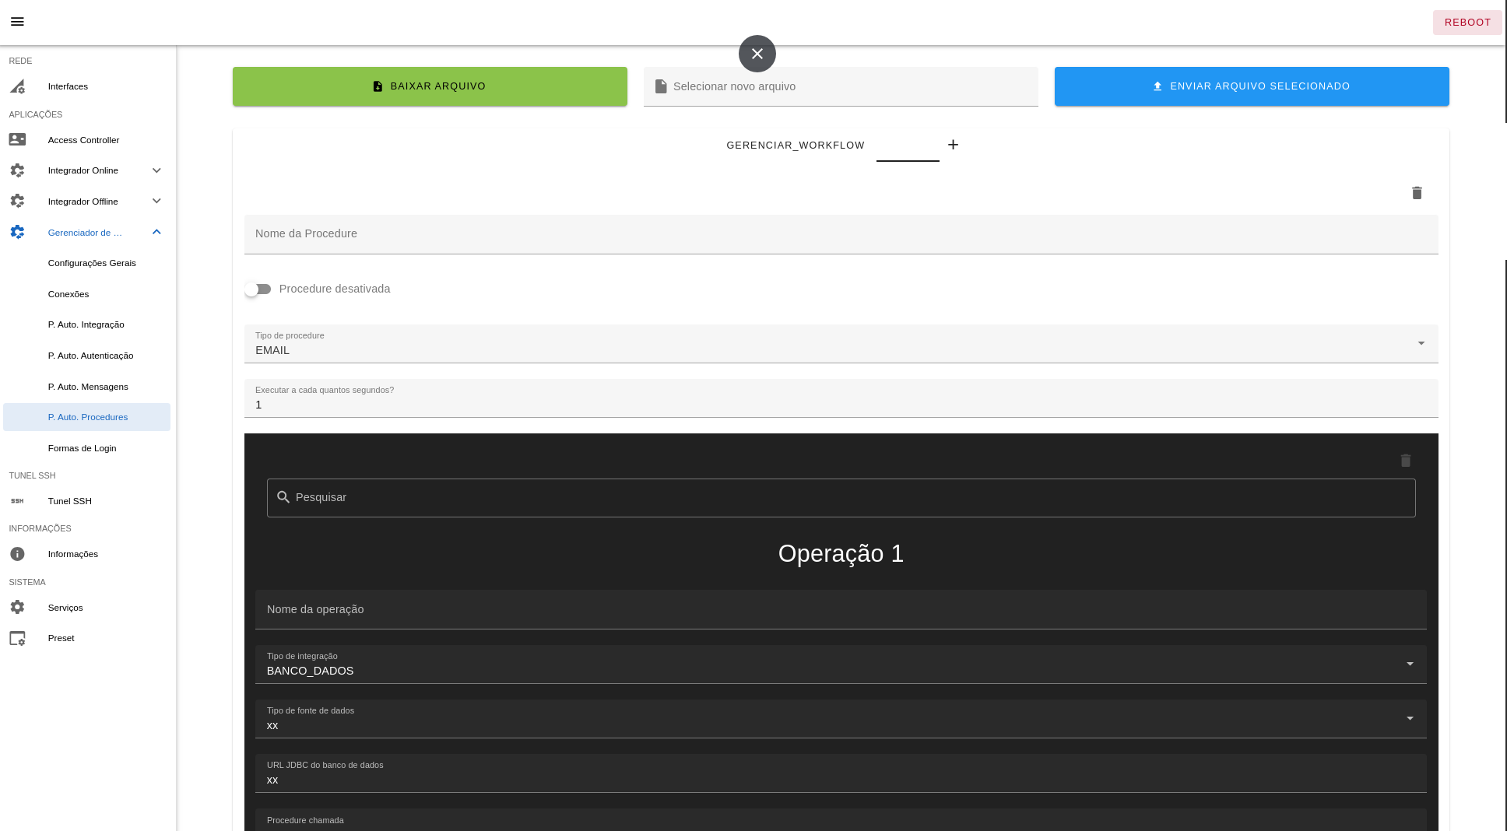Click the Informações info icon
1507x831 pixels.
pyautogui.click(x=17, y=554)
